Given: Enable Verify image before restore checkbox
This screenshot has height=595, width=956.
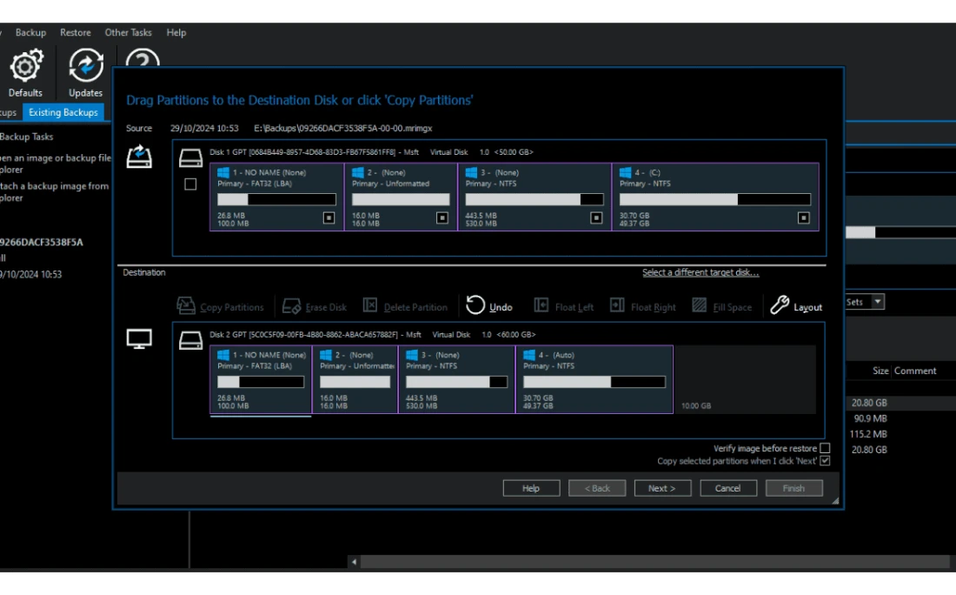Looking at the screenshot, I should (825, 448).
